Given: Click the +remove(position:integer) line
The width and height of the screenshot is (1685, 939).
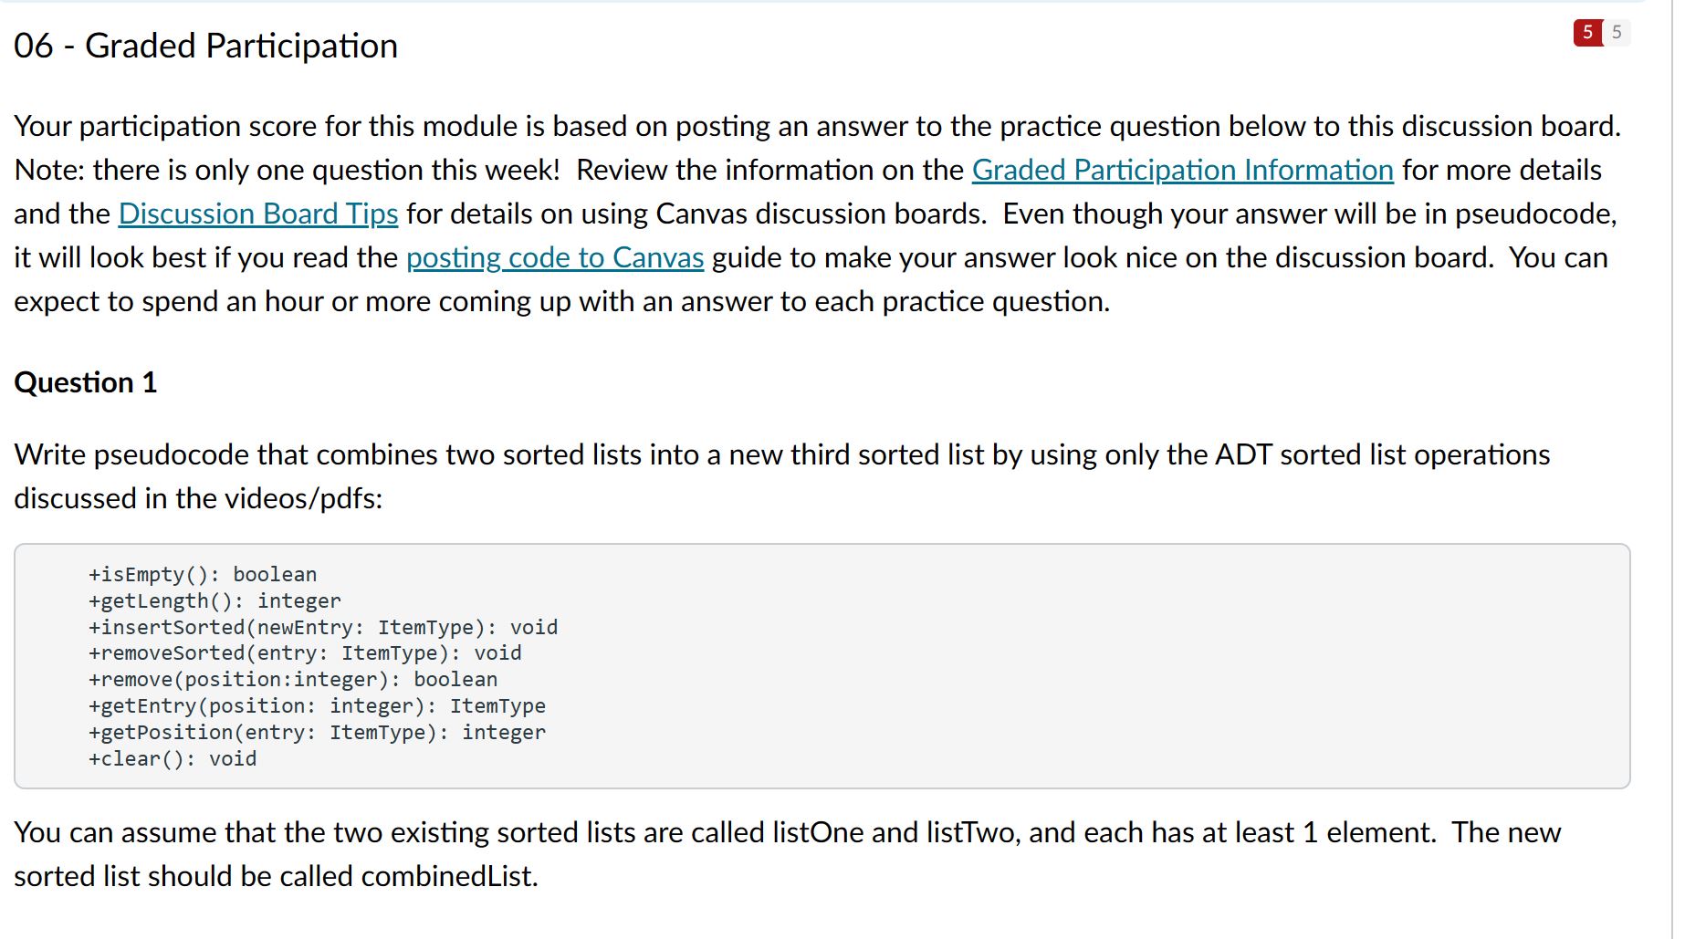Looking at the screenshot, I should (x=292, y=679).
